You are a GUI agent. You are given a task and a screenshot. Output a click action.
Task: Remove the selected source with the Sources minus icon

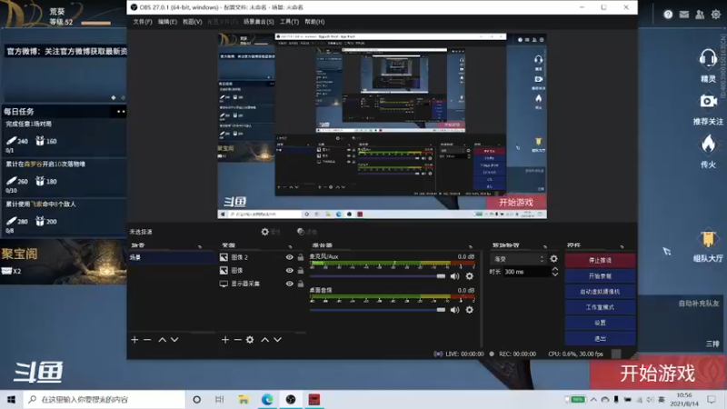tap(237, 340)
